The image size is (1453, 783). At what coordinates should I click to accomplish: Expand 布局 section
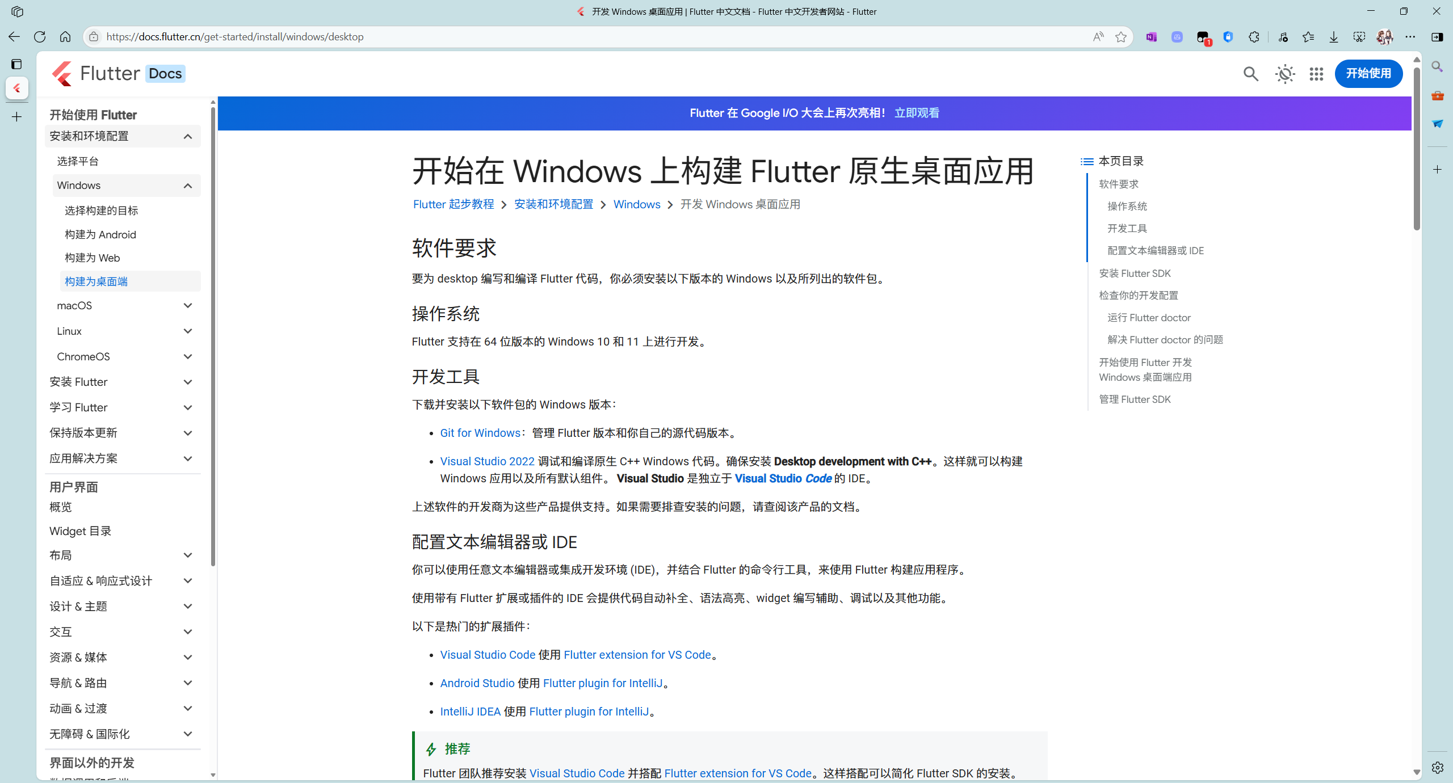tap(188, 555)
